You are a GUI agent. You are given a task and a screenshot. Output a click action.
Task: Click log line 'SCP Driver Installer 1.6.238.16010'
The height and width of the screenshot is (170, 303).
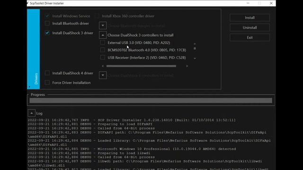click(132, 120)
